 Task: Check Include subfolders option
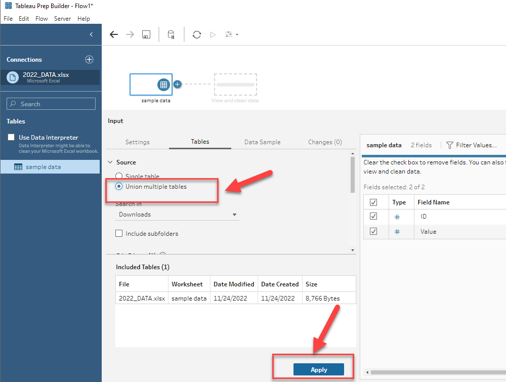point(119,233)
